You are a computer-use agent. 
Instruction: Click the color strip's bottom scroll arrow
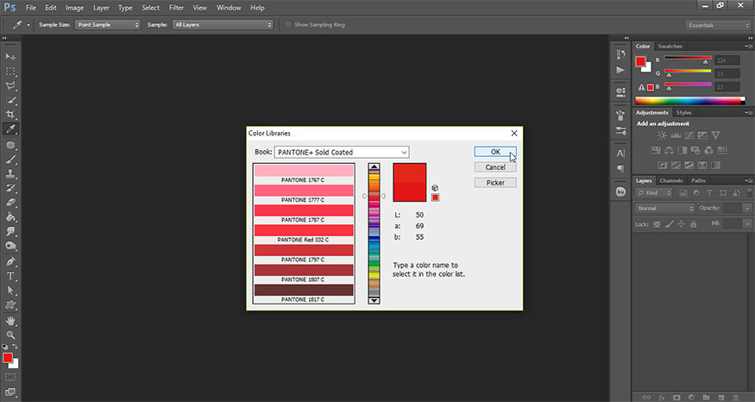point(374,299)
